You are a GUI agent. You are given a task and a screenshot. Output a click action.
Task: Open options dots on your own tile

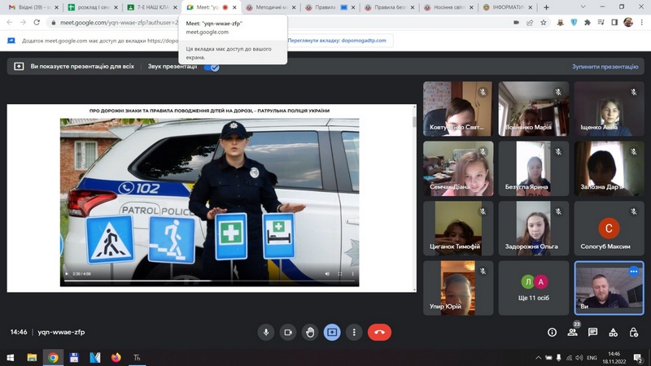[634, 272]
